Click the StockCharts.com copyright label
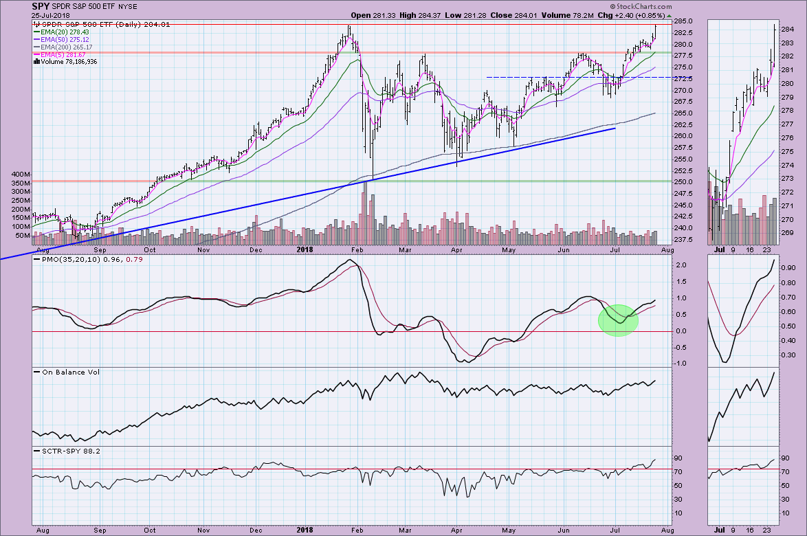This screenshot has height=536, width=807. click(x=641, y=7)
